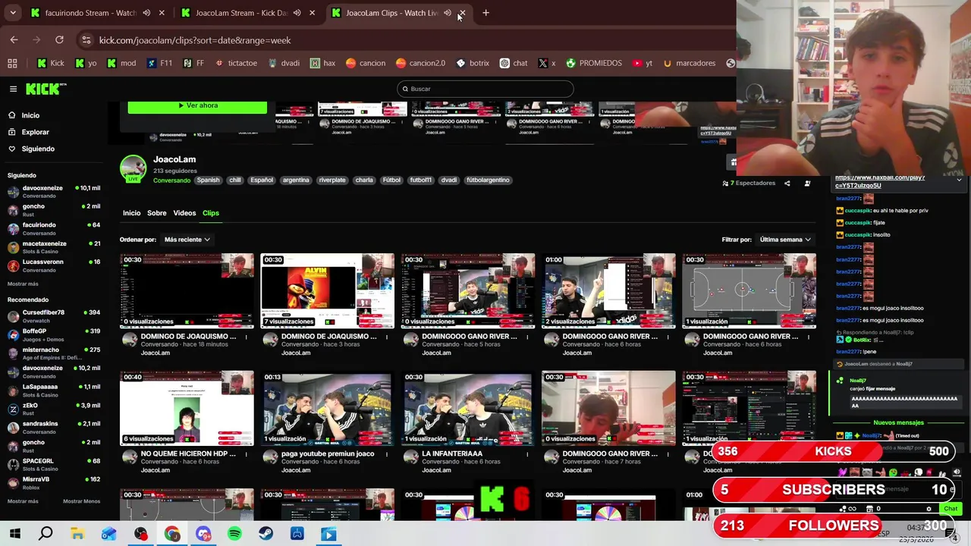Open the tab search chevron
971x546 pixels.
click(x=13, y=13)
